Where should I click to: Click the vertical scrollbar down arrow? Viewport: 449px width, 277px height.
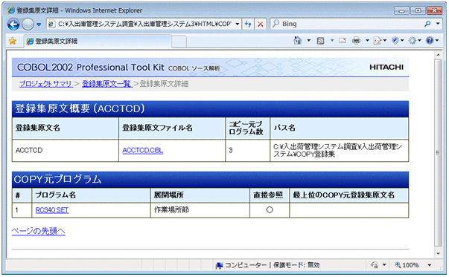(438, 253)
